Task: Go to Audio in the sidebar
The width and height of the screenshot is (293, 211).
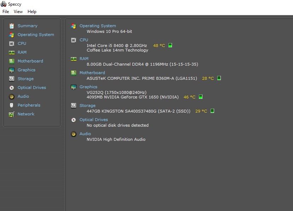Action: pos(23,96)
